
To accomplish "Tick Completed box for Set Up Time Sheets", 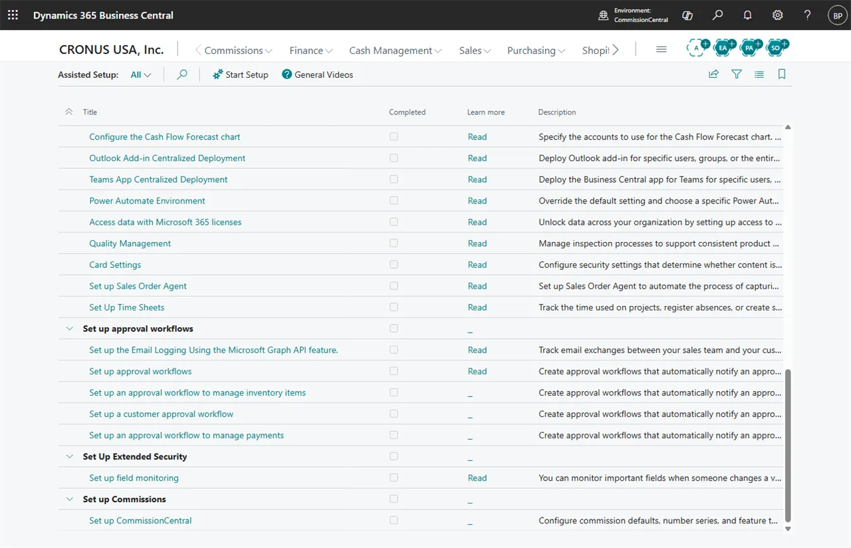I will pyautogui.click(x=394, y=307).
